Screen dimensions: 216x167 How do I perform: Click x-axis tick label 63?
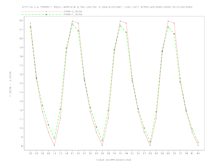156,153
